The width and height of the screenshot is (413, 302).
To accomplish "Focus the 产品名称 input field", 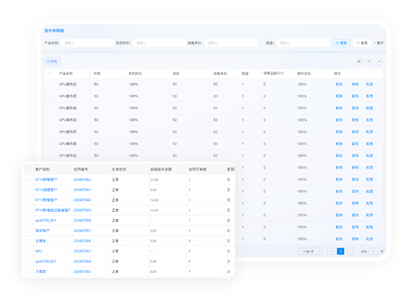I will click(x=87, y=43).
